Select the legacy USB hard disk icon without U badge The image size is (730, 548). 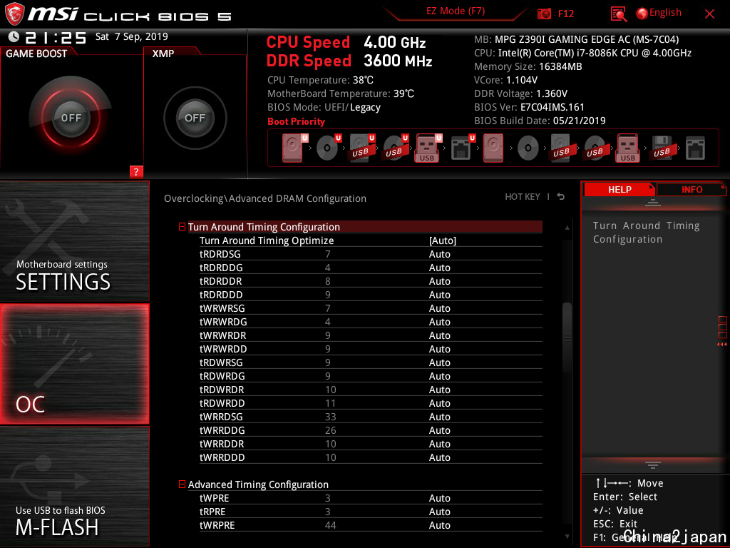pos(561,148)
